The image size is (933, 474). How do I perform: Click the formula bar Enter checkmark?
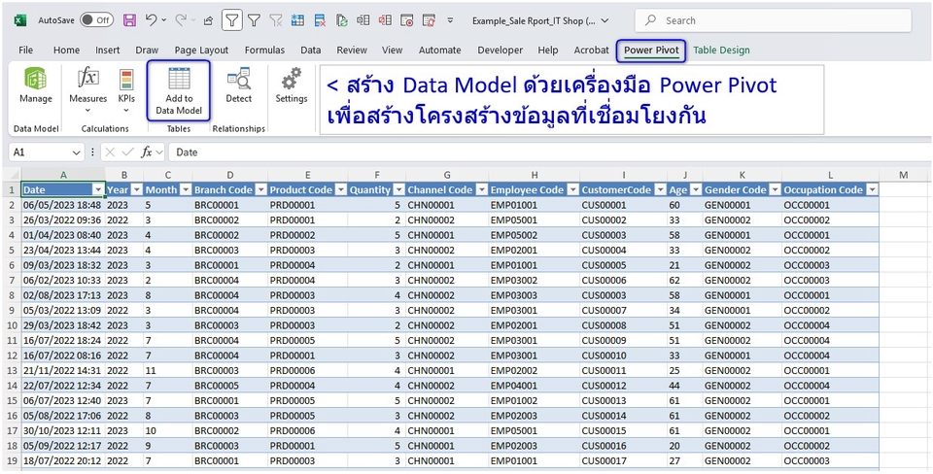pos(128,152)
